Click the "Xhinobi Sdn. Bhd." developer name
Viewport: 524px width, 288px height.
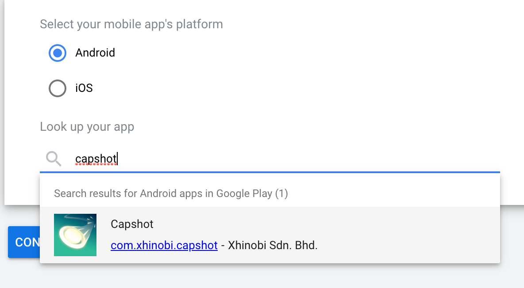click(x=273, y=245)
